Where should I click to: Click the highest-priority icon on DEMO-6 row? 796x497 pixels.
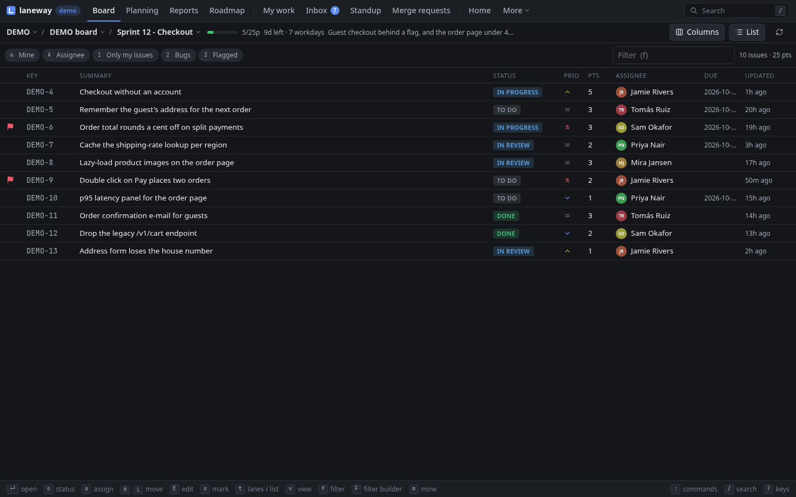[x=567, y=128]
